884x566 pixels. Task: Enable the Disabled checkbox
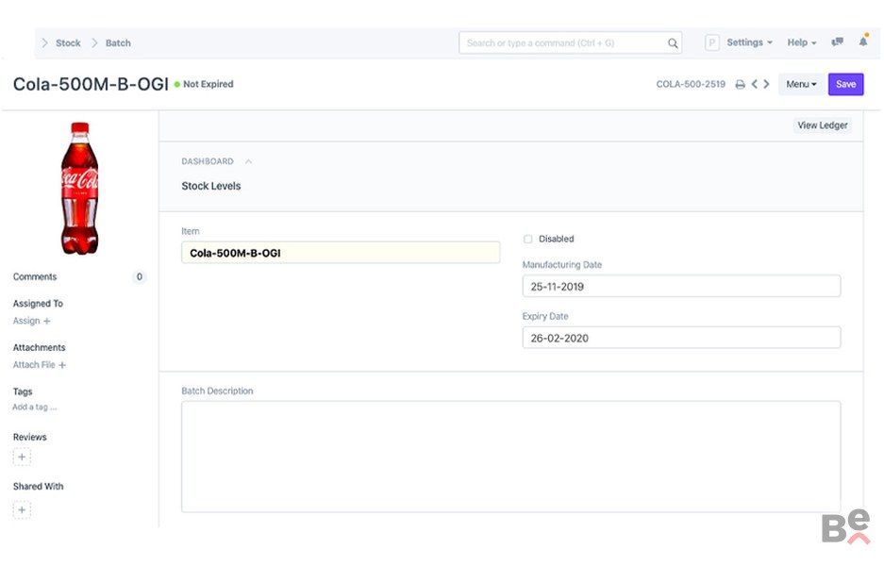[x=528, y=240]
